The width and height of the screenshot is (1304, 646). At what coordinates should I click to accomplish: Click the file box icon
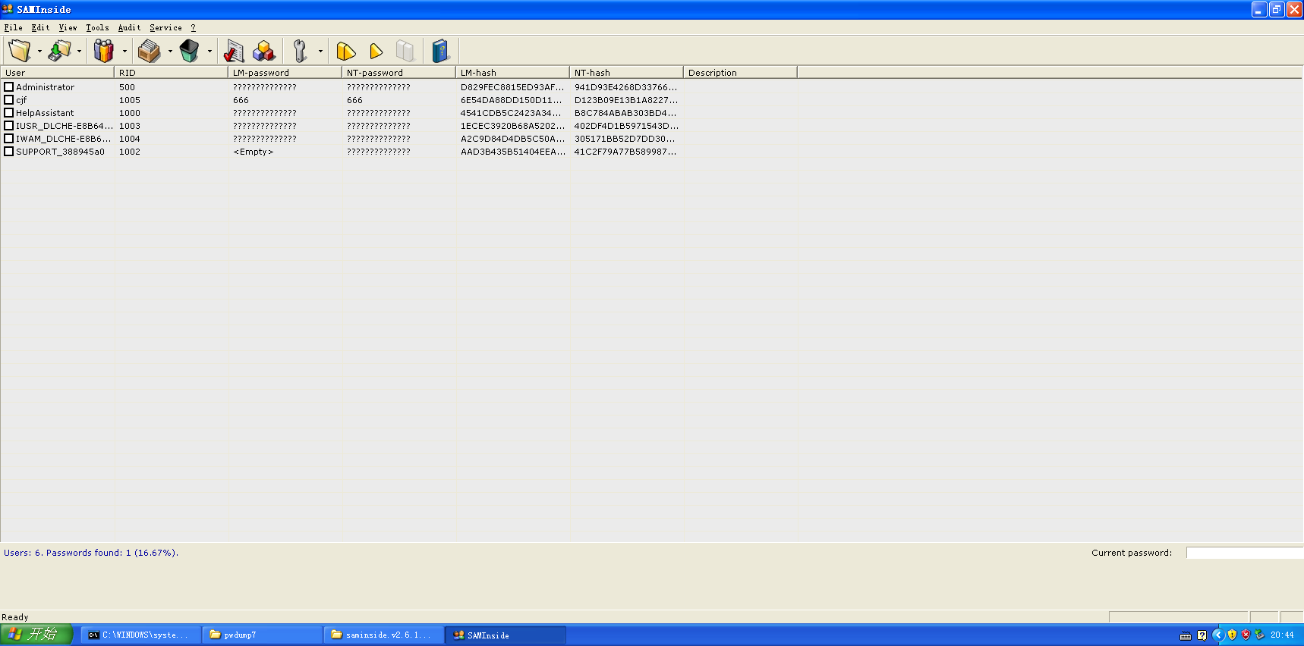pos(150,51)
